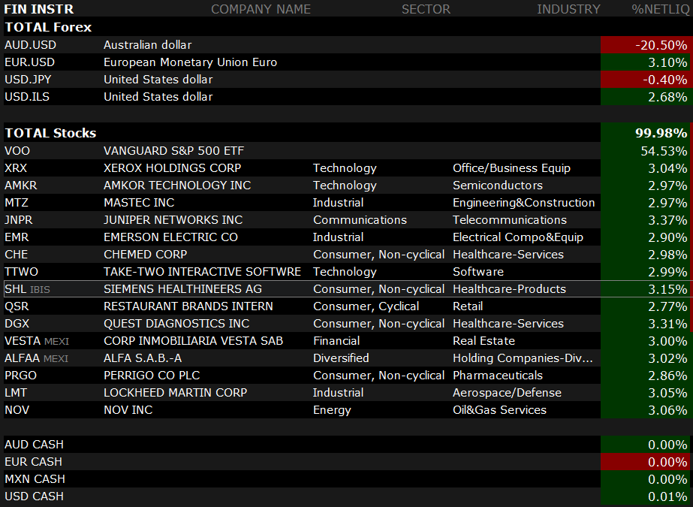Click Australian dollar description
Viewport: 693px width, 507px height.
[148, 44]
